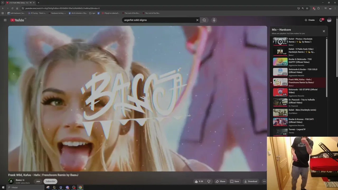Close the Mix - Hardcore playlist panel
The height and width of the screenshot is (190, 338).
click(324, 31)
